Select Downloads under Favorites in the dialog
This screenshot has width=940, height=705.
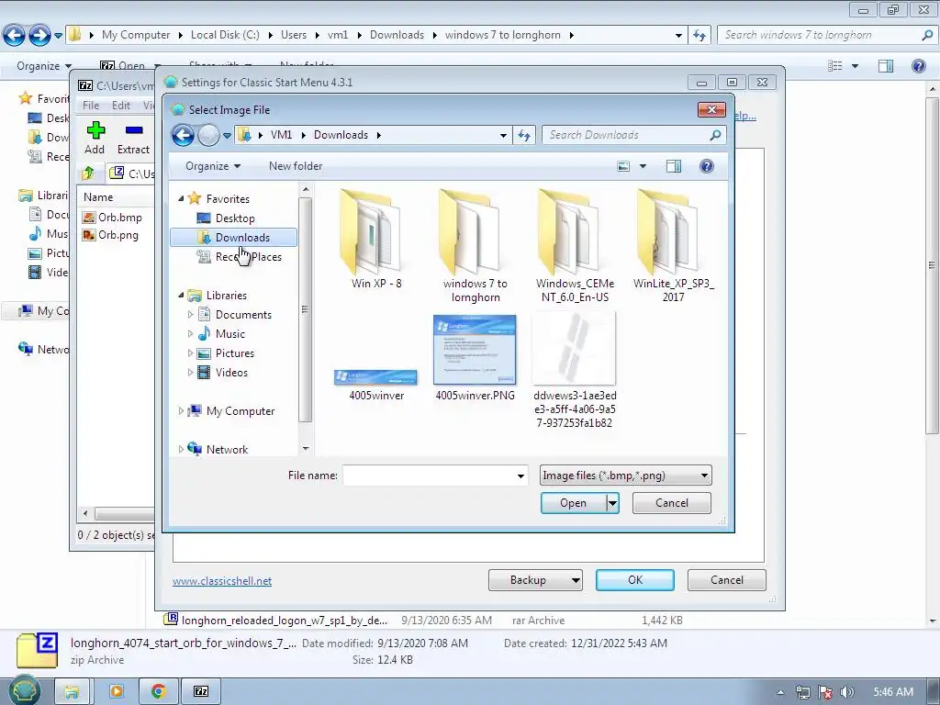coord(234,238)
